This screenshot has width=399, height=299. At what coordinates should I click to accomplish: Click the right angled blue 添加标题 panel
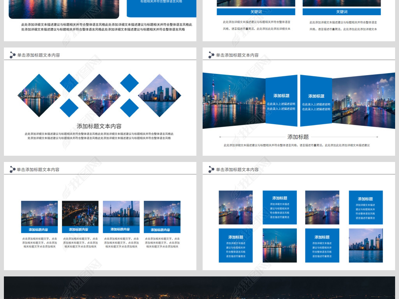316,101
